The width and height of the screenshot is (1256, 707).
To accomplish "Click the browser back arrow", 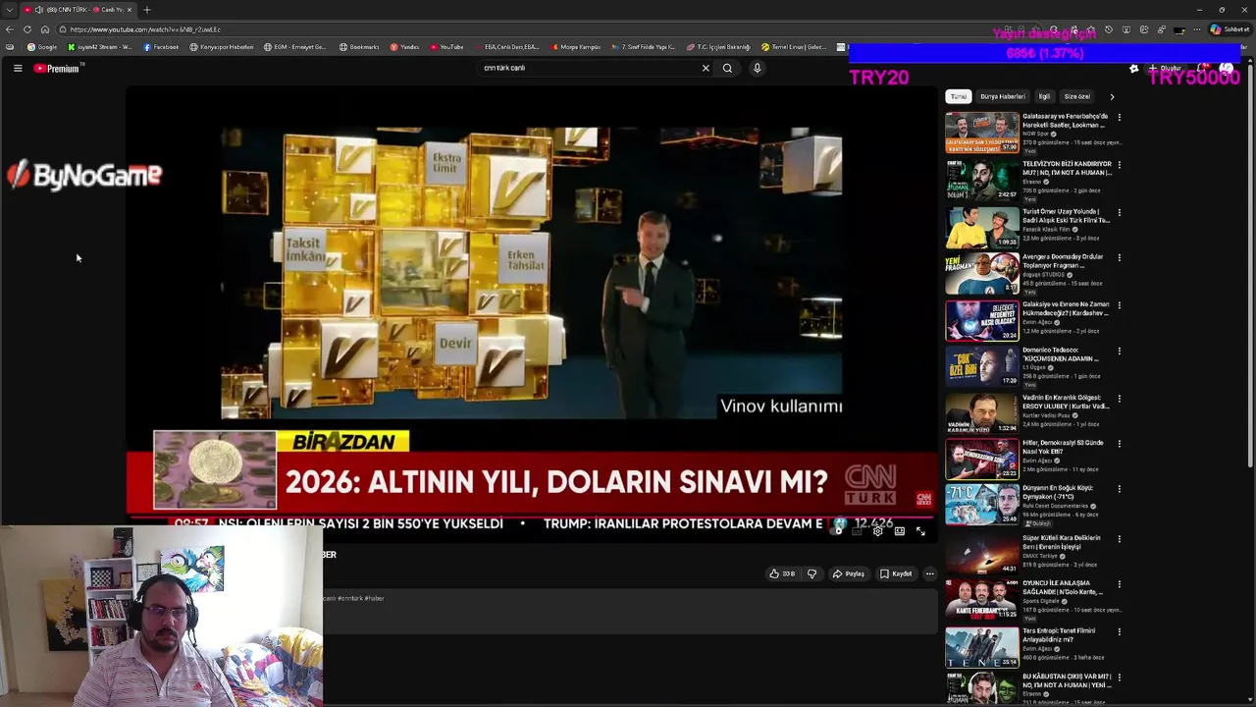I will pyautogui.click(x=10, y=29).
